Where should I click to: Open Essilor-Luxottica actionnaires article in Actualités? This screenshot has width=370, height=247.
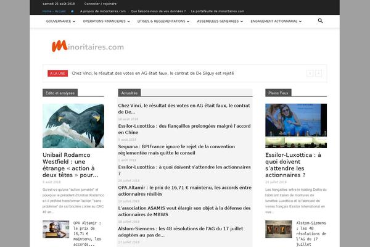click(184, 170)
